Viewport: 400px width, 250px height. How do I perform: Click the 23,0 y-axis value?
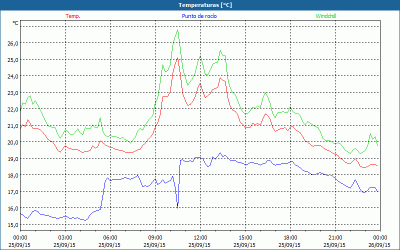[13, 92]
